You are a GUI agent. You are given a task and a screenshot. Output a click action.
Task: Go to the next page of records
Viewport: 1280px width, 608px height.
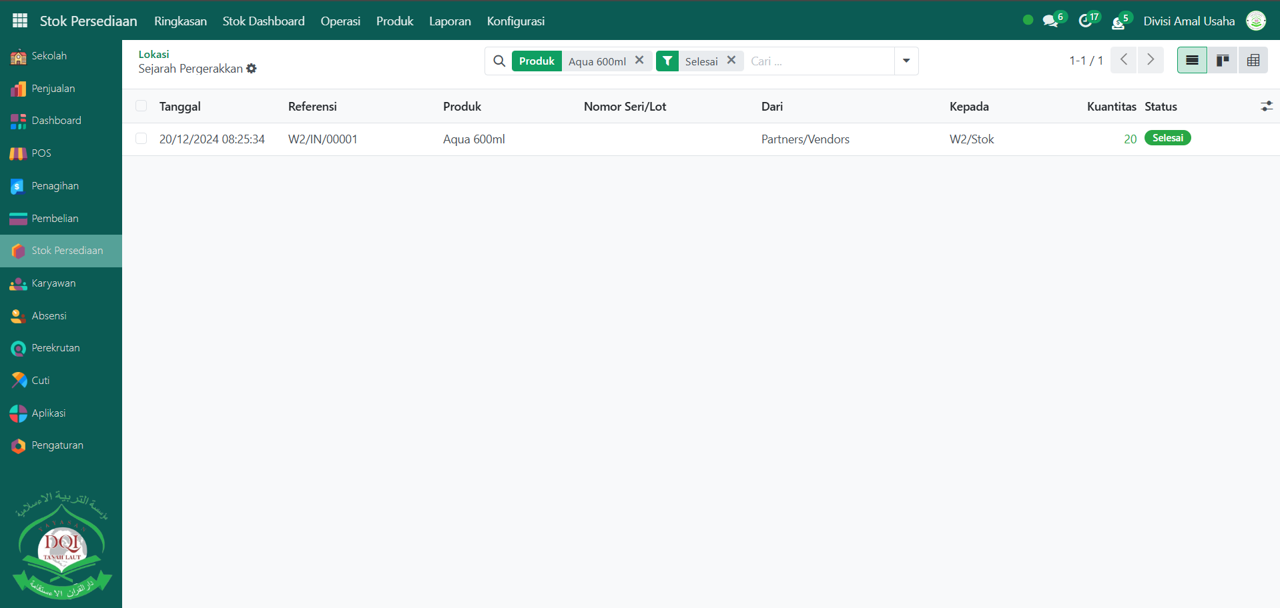(1151, 60)
